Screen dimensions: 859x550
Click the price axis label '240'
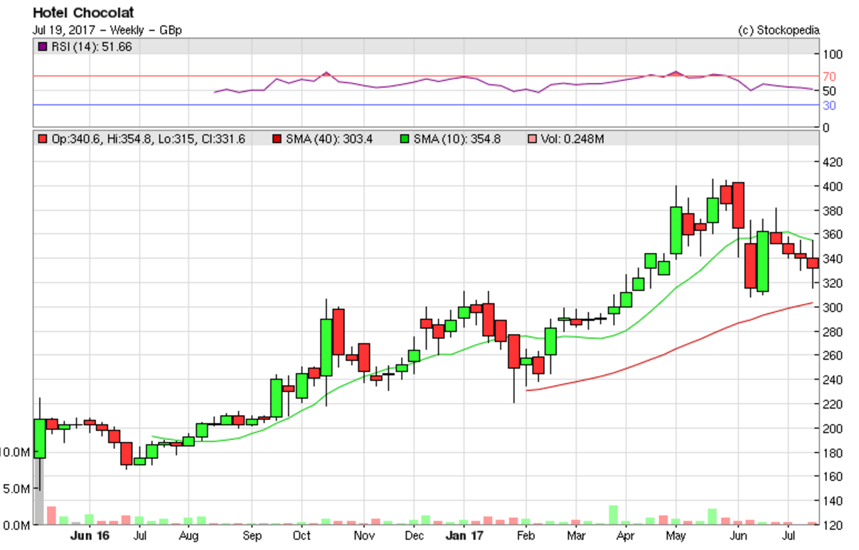pos(832,380)
